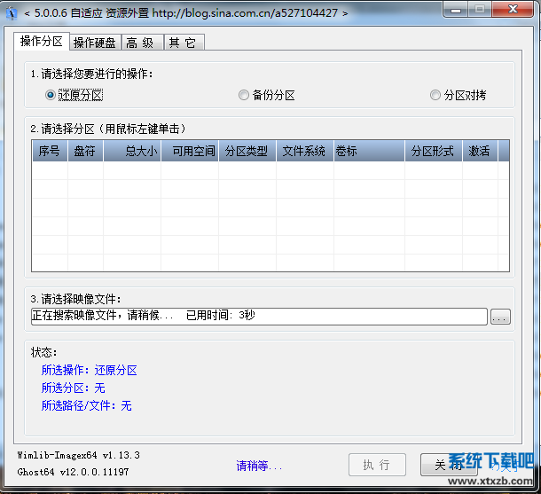Switch to the 操作硬盘 tab
541x494 pixels.
(95, 43)
